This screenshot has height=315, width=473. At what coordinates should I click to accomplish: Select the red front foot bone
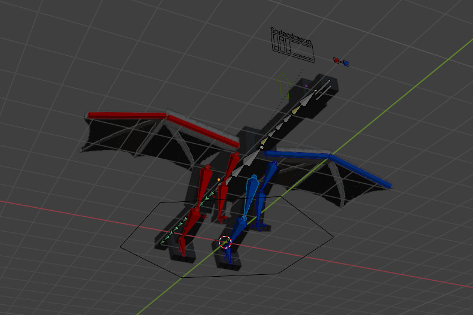point(182,246)
